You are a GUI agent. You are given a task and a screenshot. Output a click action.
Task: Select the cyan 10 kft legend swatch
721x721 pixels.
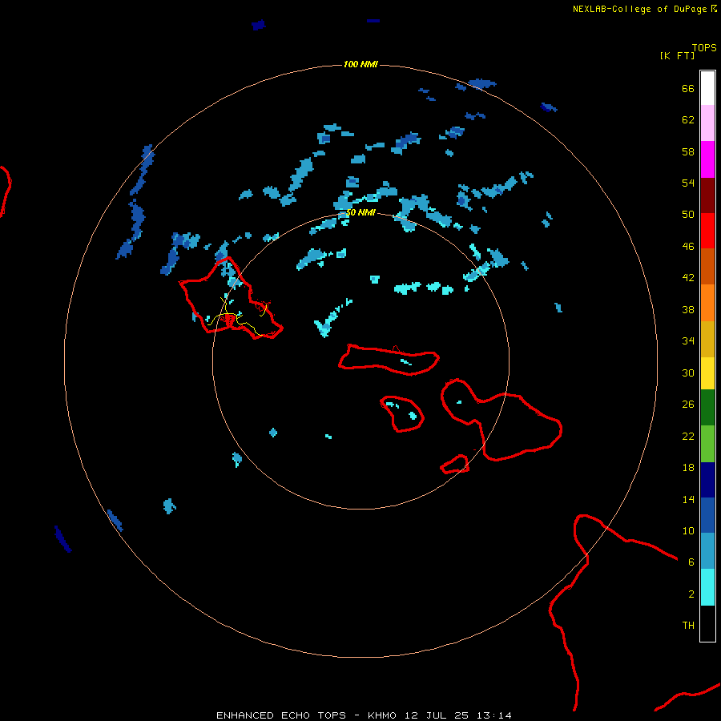(707, 587)
